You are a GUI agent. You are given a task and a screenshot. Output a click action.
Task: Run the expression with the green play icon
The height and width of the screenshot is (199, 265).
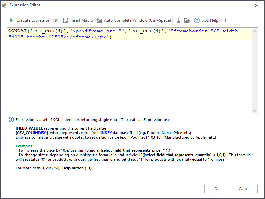click(12, 20)
